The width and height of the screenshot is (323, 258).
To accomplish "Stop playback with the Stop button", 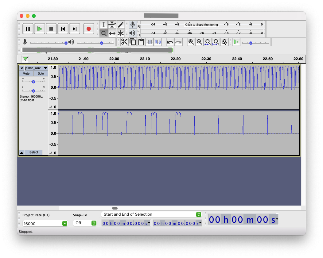I will coord(51,29).
